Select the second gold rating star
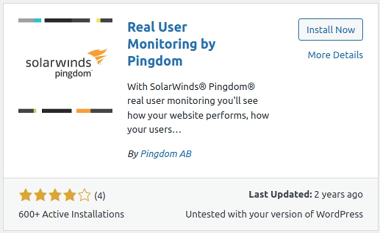Image resolution: width=380 pixels, height=233 pixels. tap(40, 195)
